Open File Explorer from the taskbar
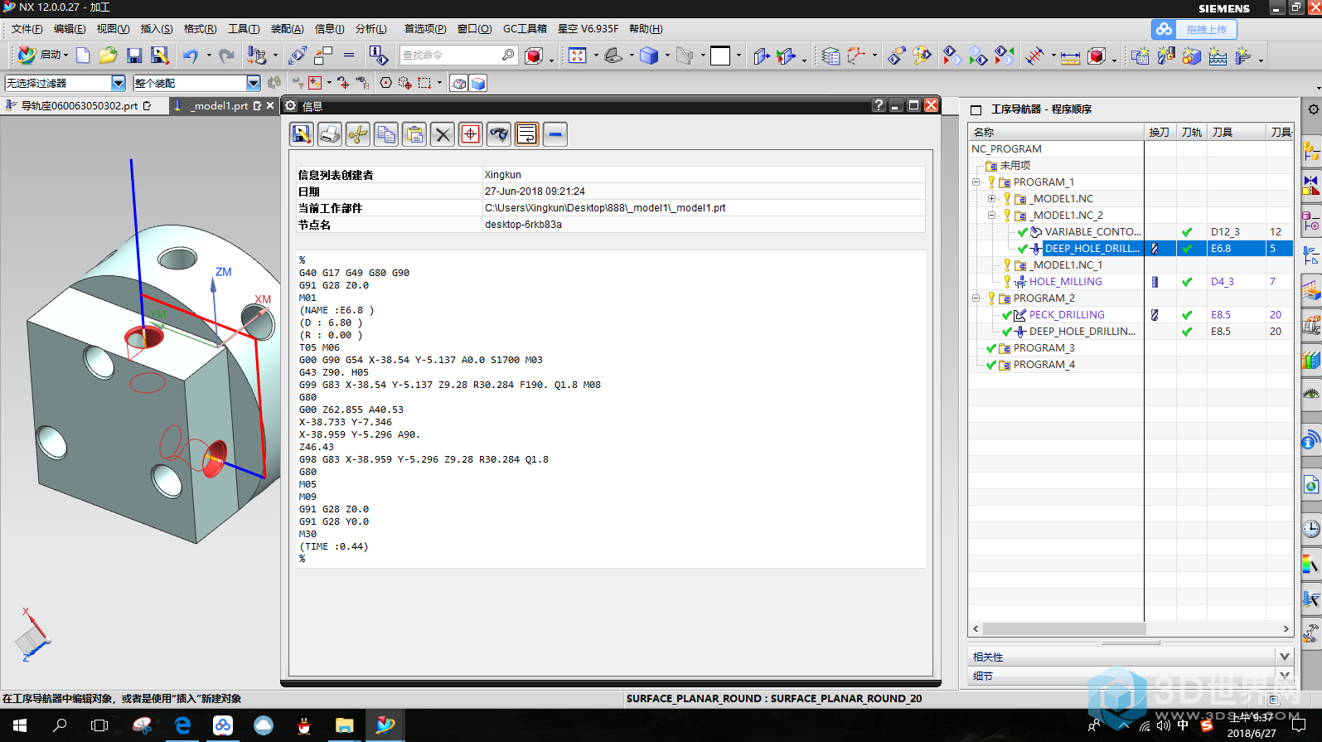Screen dimensions: 1322x742 (x=345, y=725)
